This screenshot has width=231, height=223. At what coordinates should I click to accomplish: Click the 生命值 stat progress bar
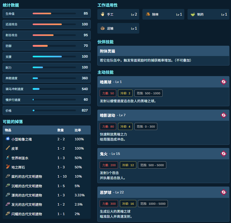[54, 13]
